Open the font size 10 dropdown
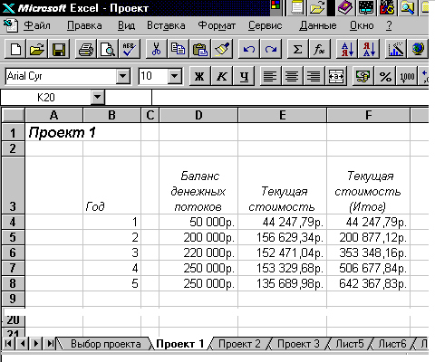This screenshot has width=435, height=362. point(175,75)
